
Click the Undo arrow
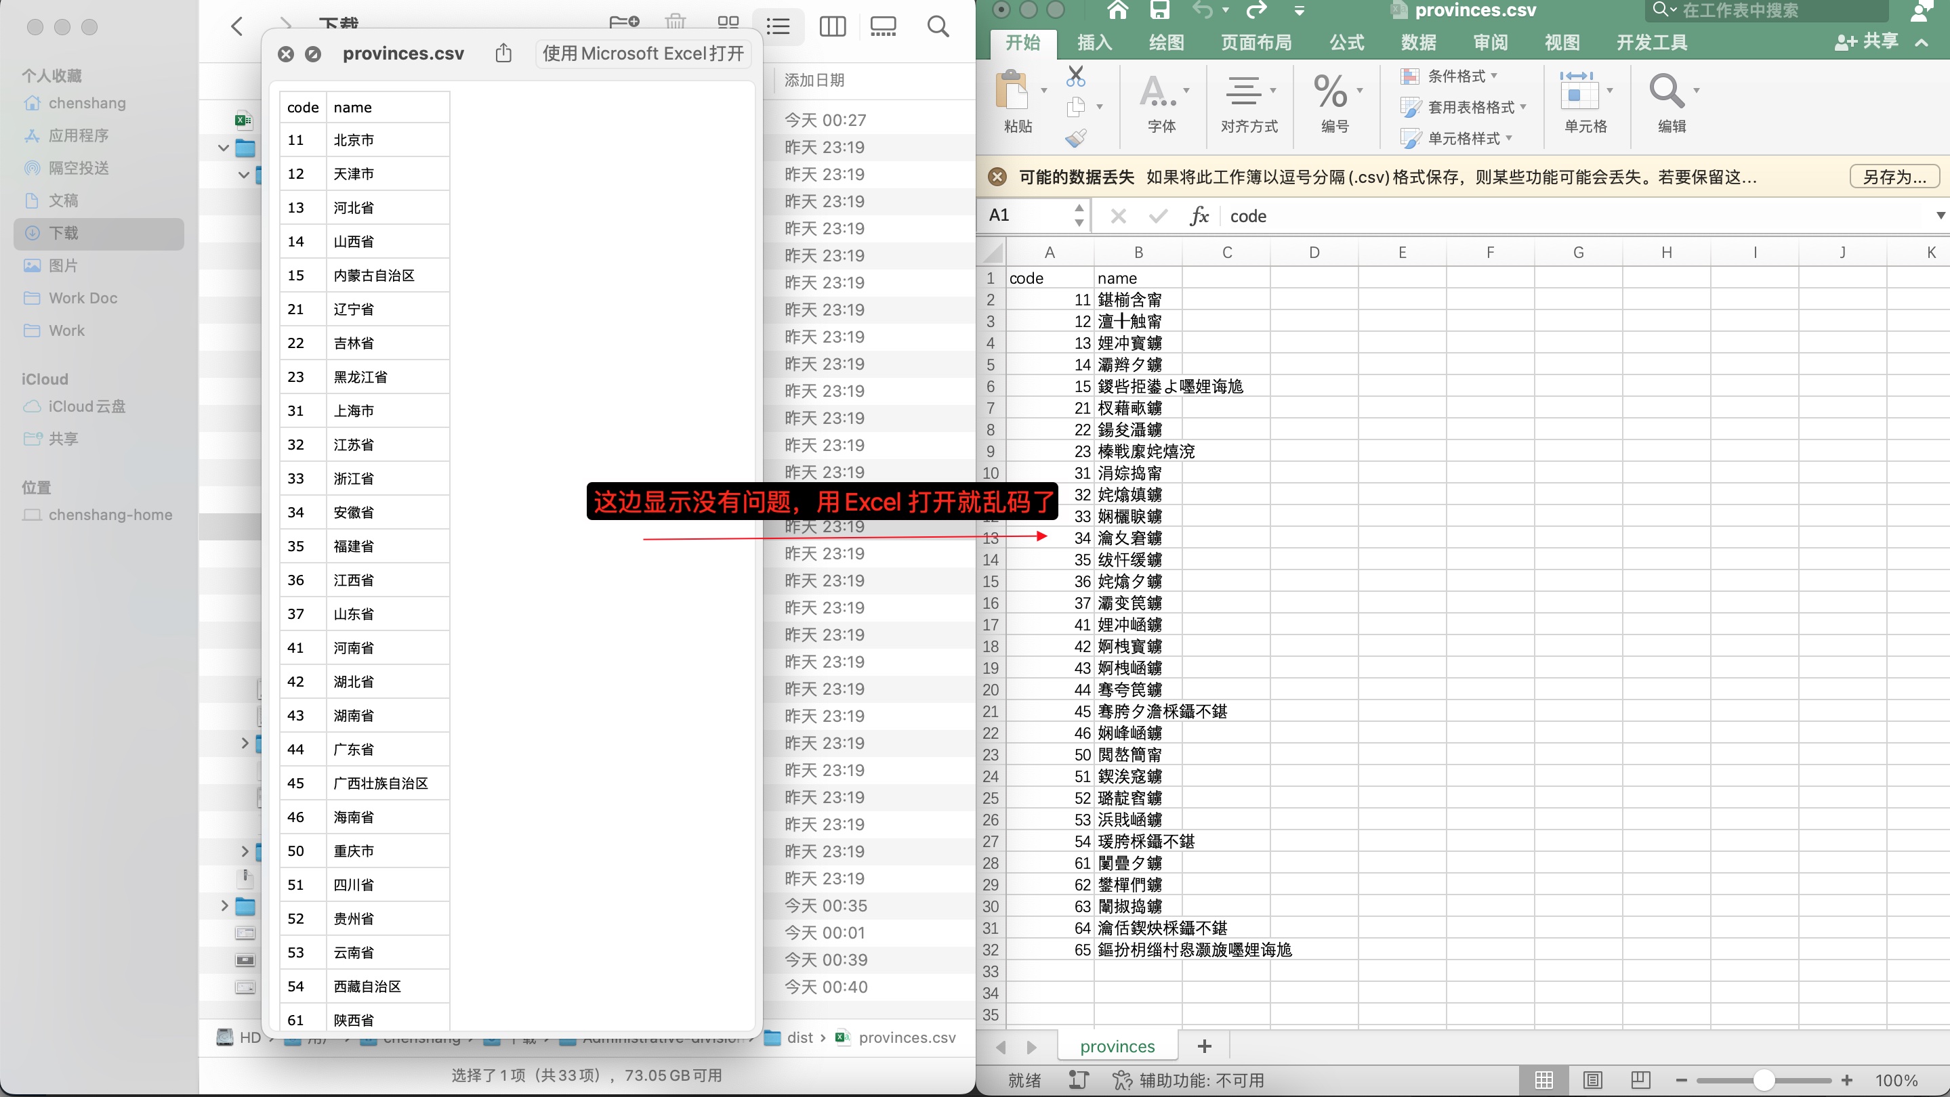point(1203,10)
